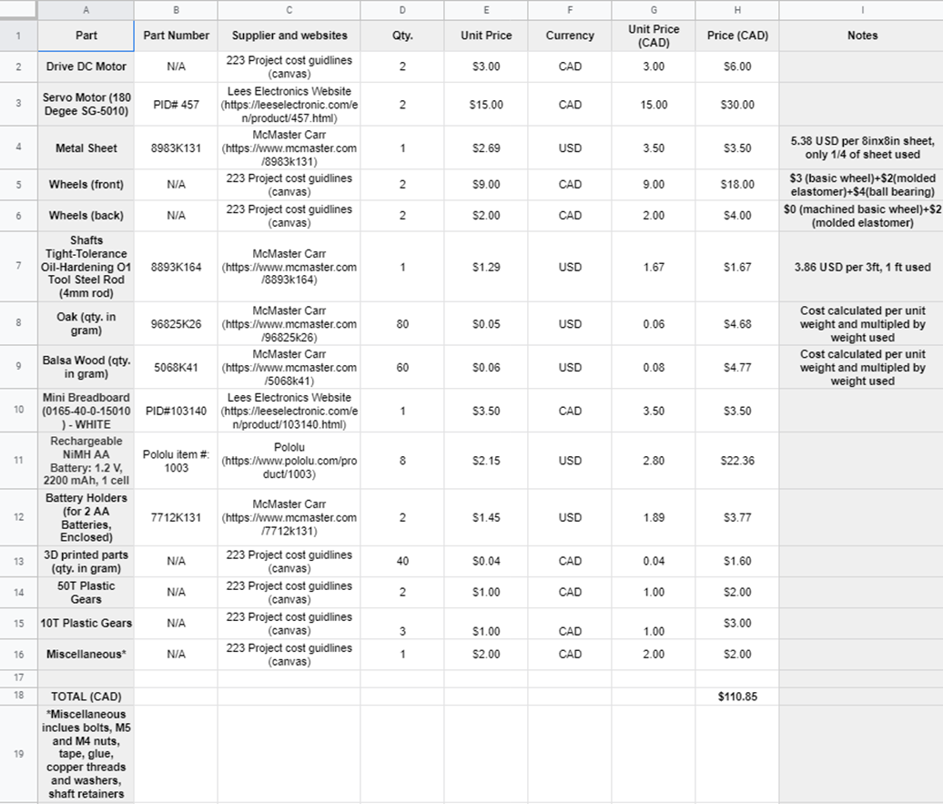This screenshot has width=943, height=804.
Task: Select the quantity '40' for 3D printed parts
Action: click(402, 562)
